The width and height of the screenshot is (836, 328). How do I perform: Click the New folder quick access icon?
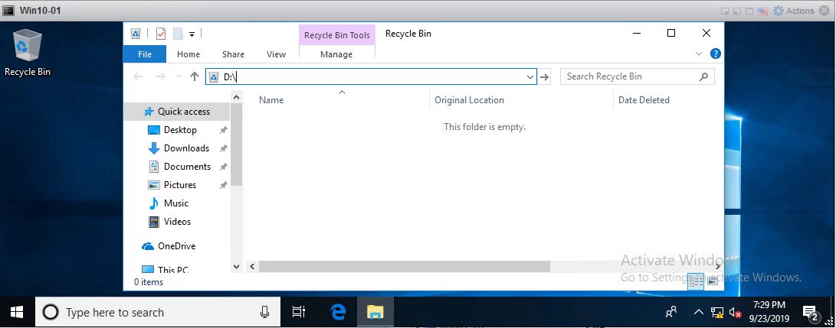point(178,34)
